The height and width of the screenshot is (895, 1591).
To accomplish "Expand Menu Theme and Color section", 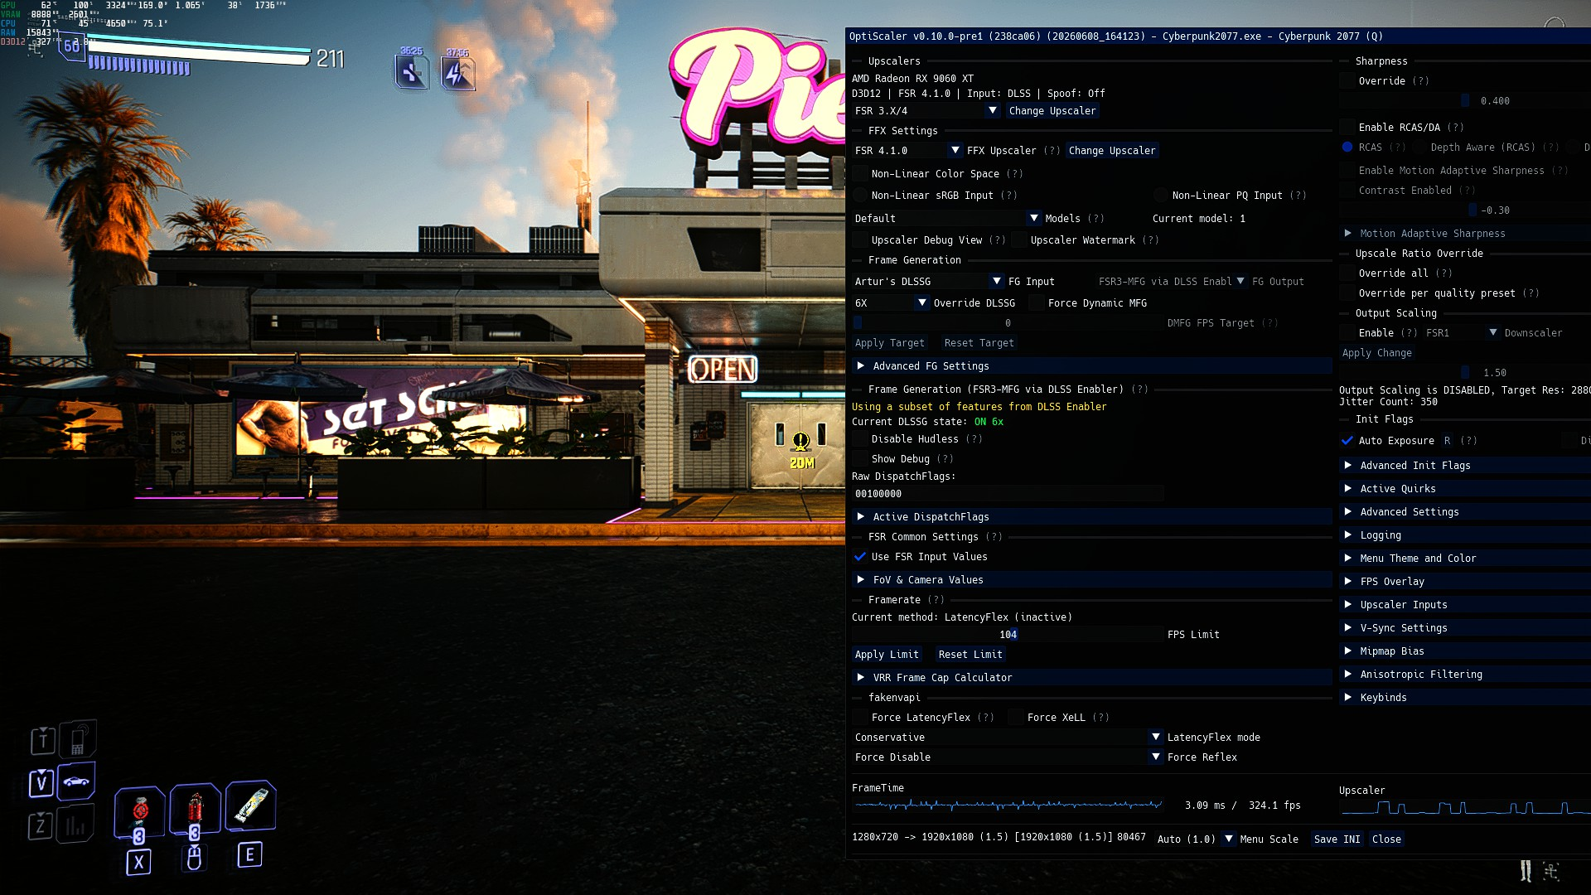I will (x=1465, y=559).
